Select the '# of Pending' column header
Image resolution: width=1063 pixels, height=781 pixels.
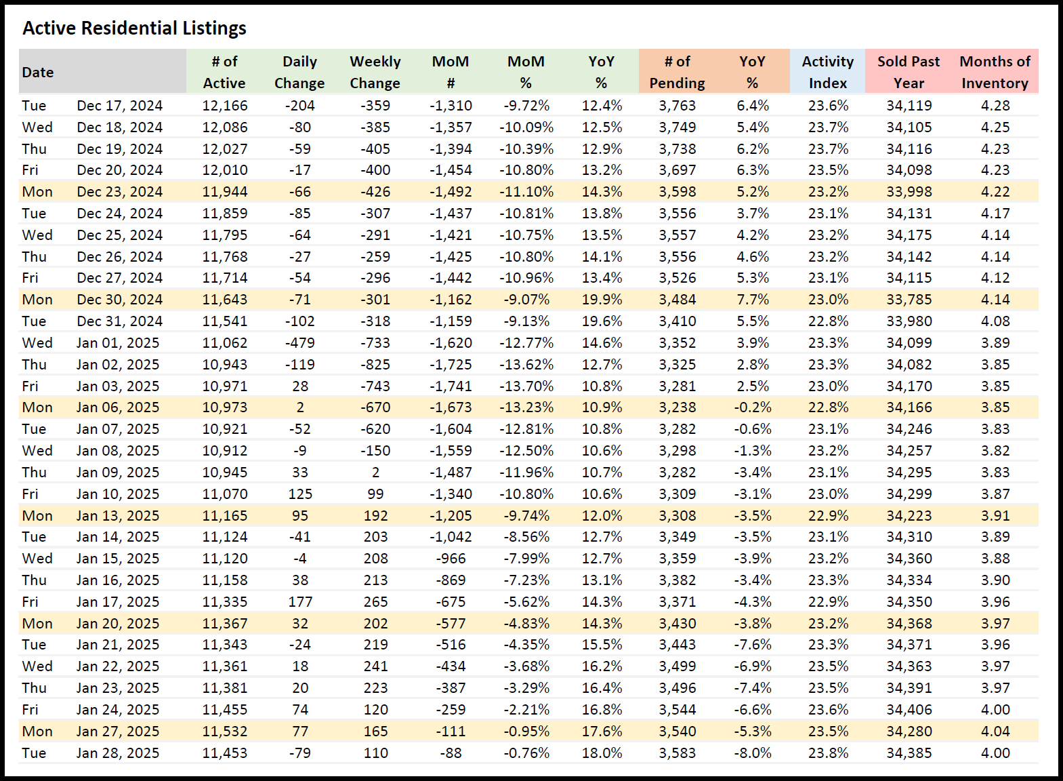click(677, 72)
